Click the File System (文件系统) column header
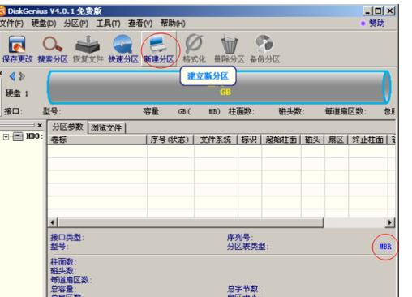The height and width of the screenshot is (297, 412). point(216,140)
